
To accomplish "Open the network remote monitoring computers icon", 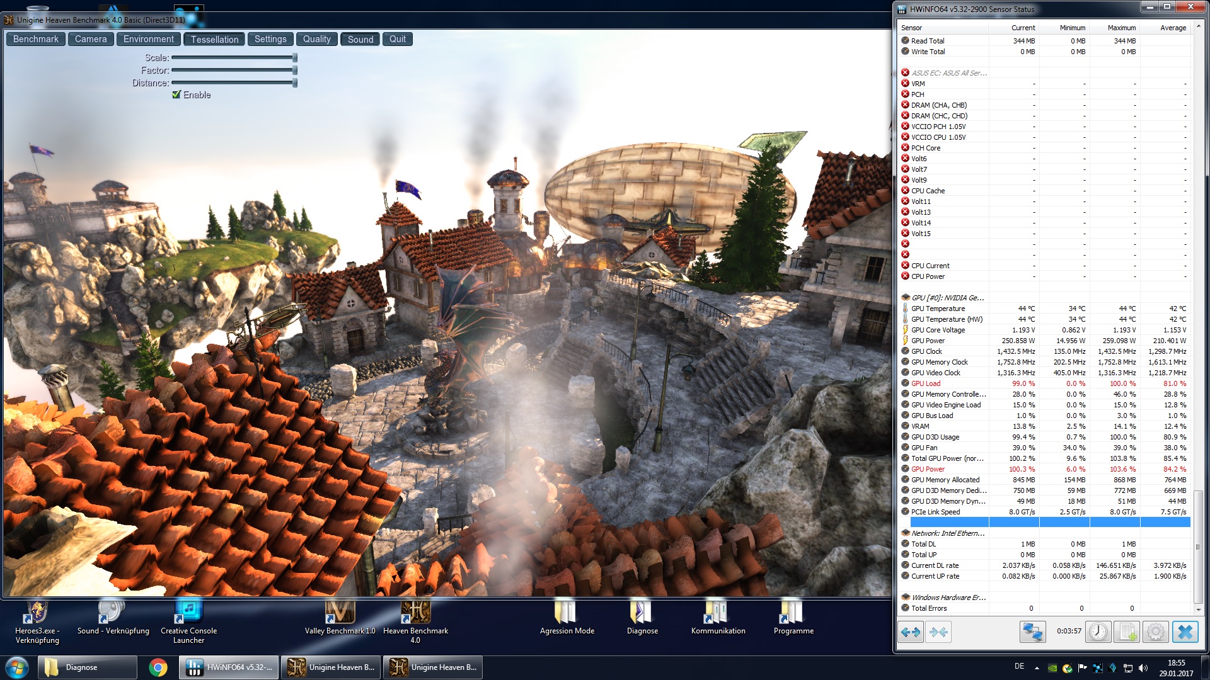I will 1032,632.
